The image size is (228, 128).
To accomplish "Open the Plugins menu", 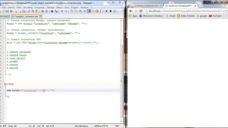I will tap(74, 7).
